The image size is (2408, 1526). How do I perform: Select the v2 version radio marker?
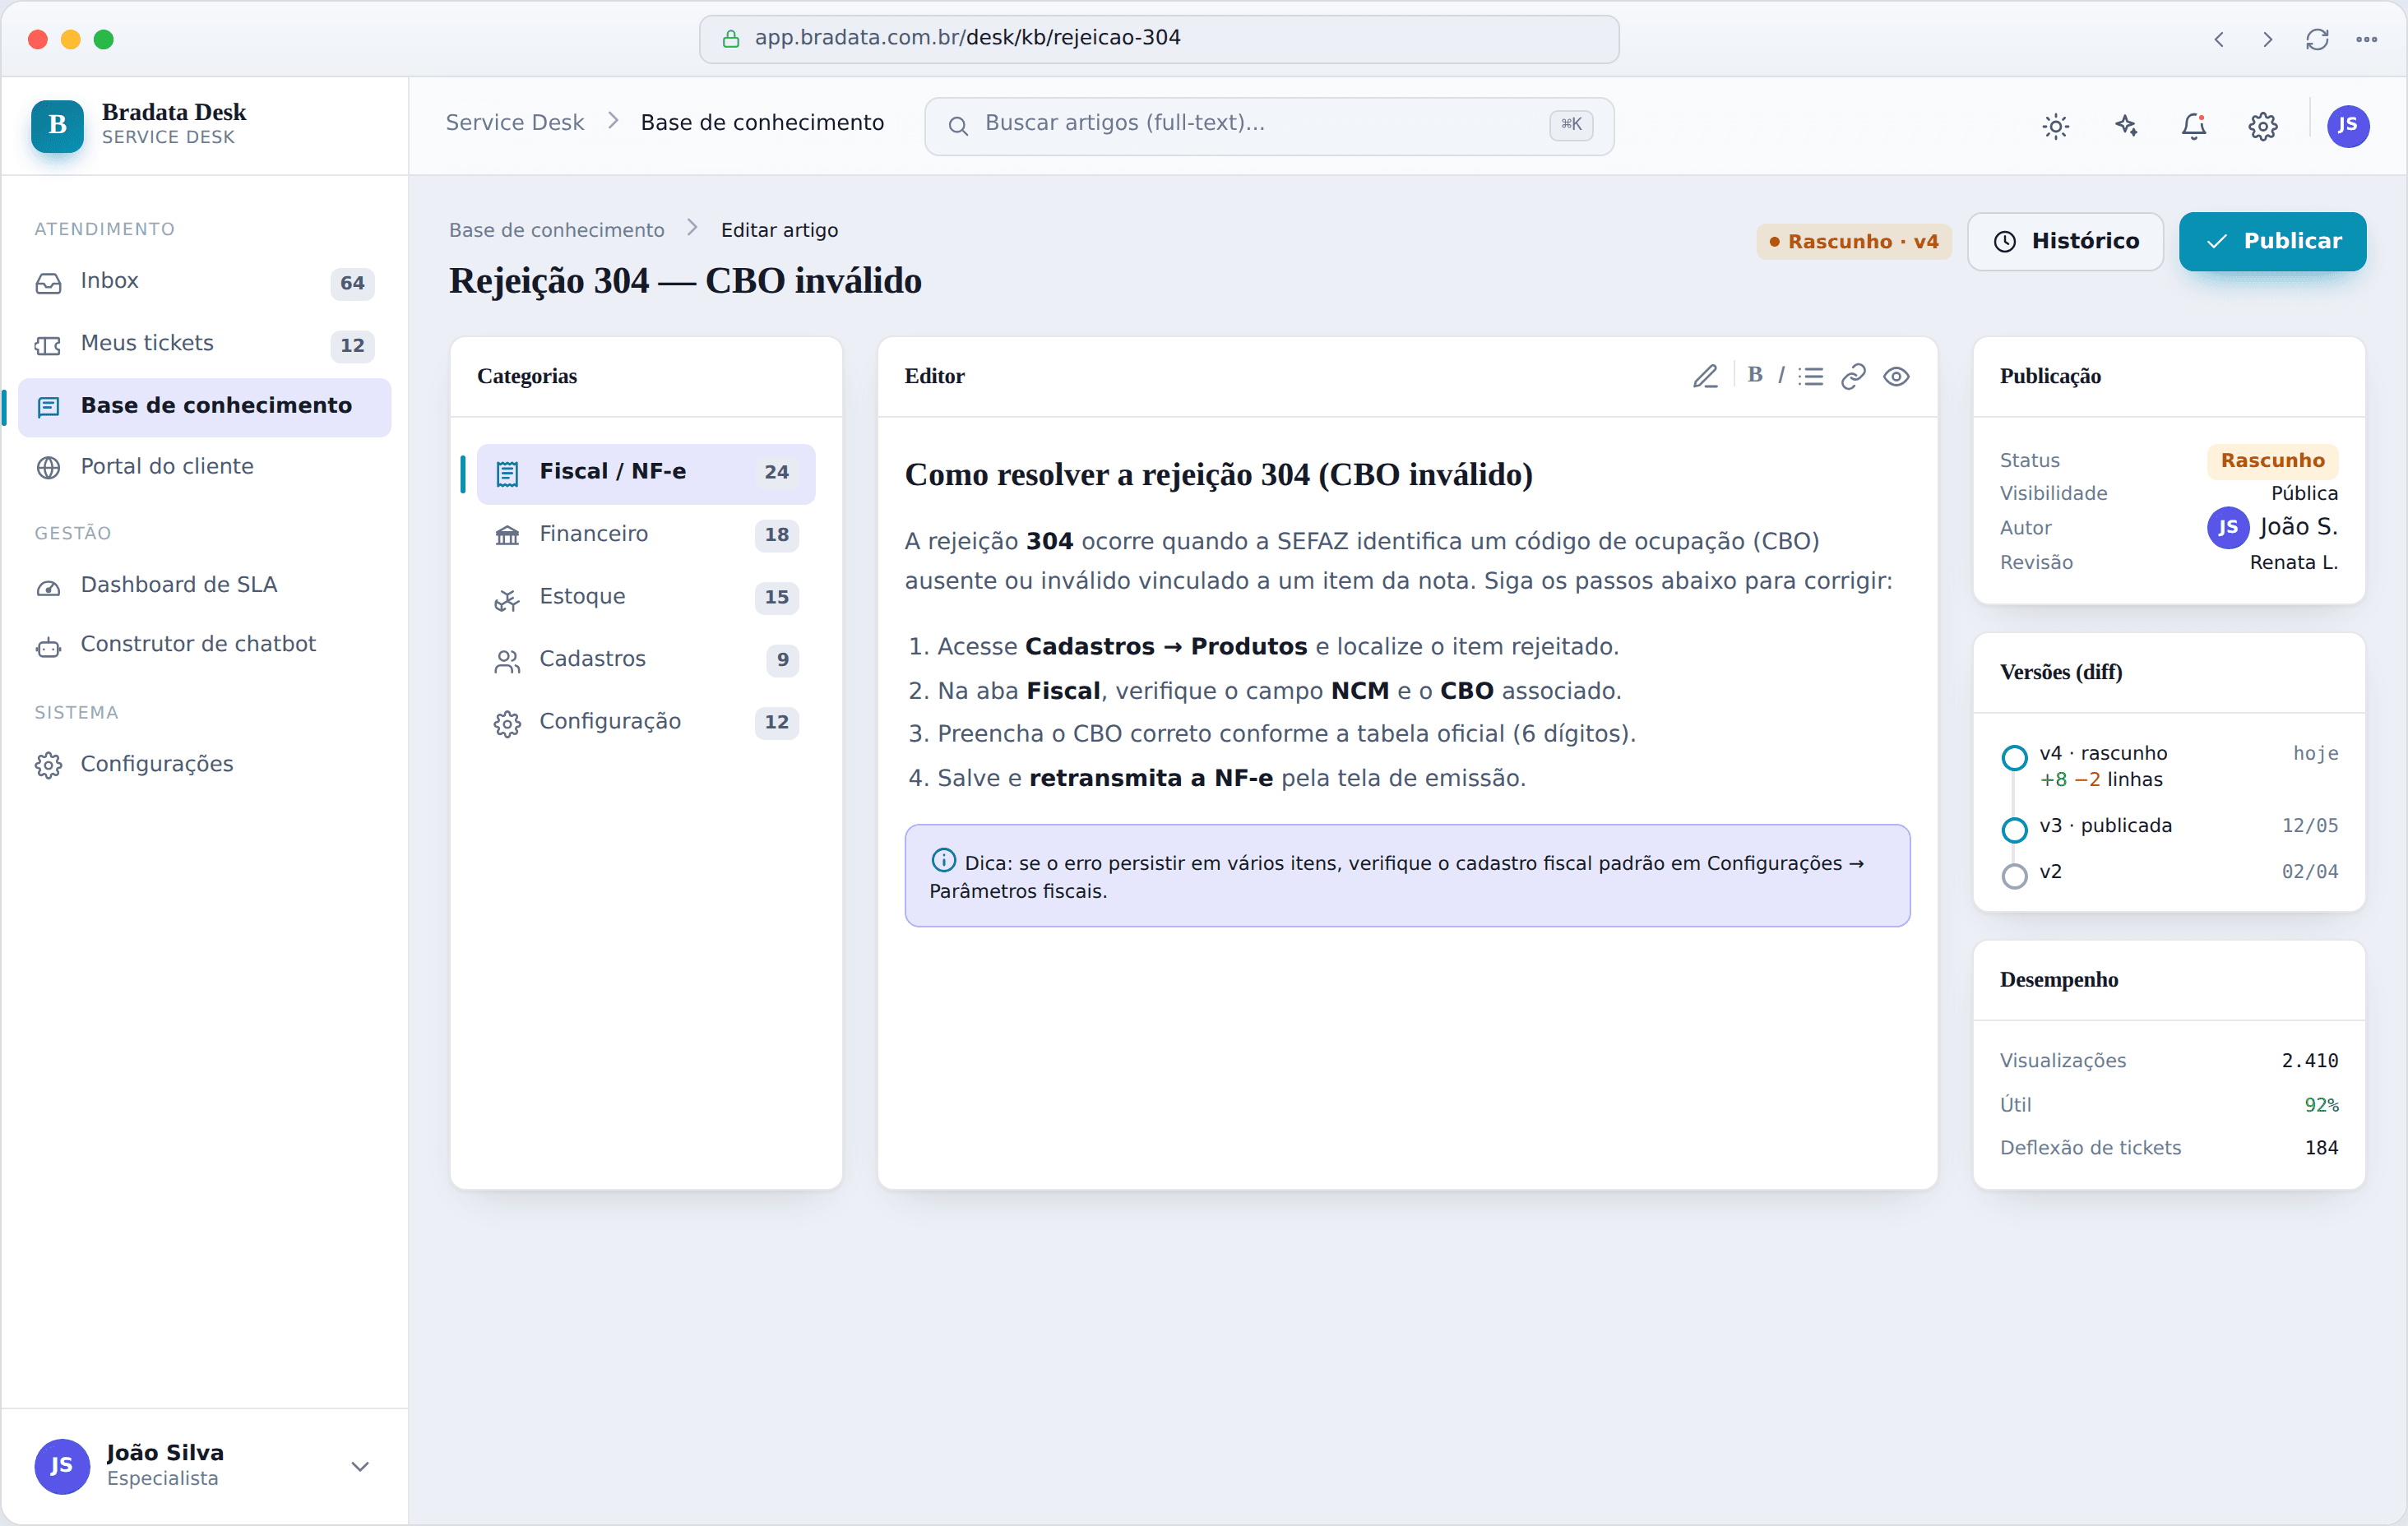coord(2014,875)
